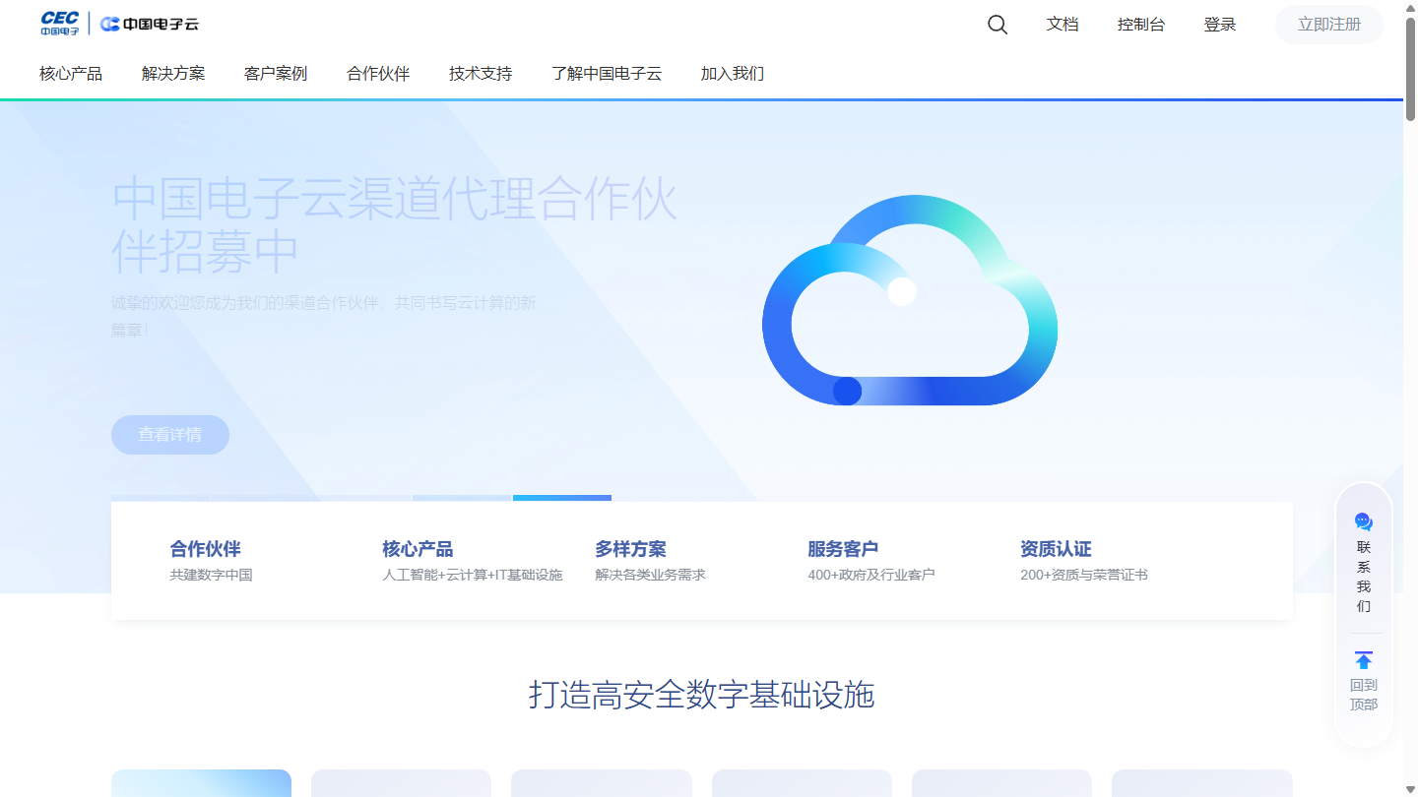Open the 客户案例 navigation menu
The width and height of the screenshot is (1418, 797).
pos(276,74)
